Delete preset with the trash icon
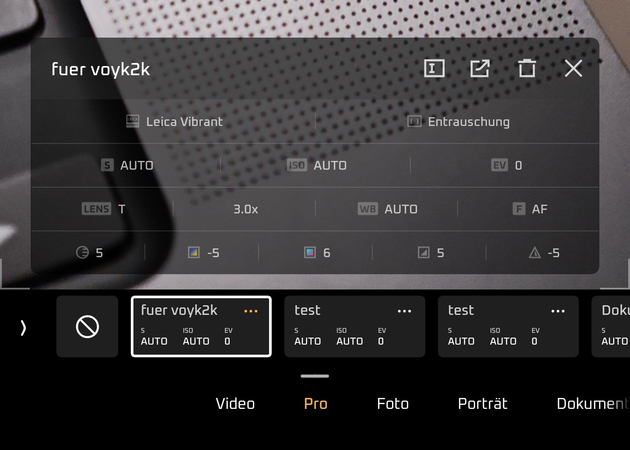The image size is (630, 450). pos(527,69)
